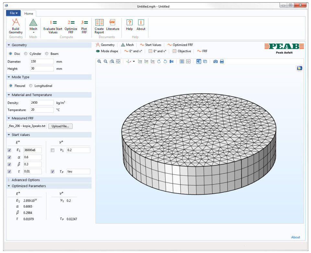Viewport: 311px width, 253px height.
Task: Click the blue camera view icon after the rotate icons
Action: 172,62
